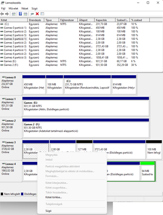
Task: Sort by the Állapot column header
Action: point(86,20)
